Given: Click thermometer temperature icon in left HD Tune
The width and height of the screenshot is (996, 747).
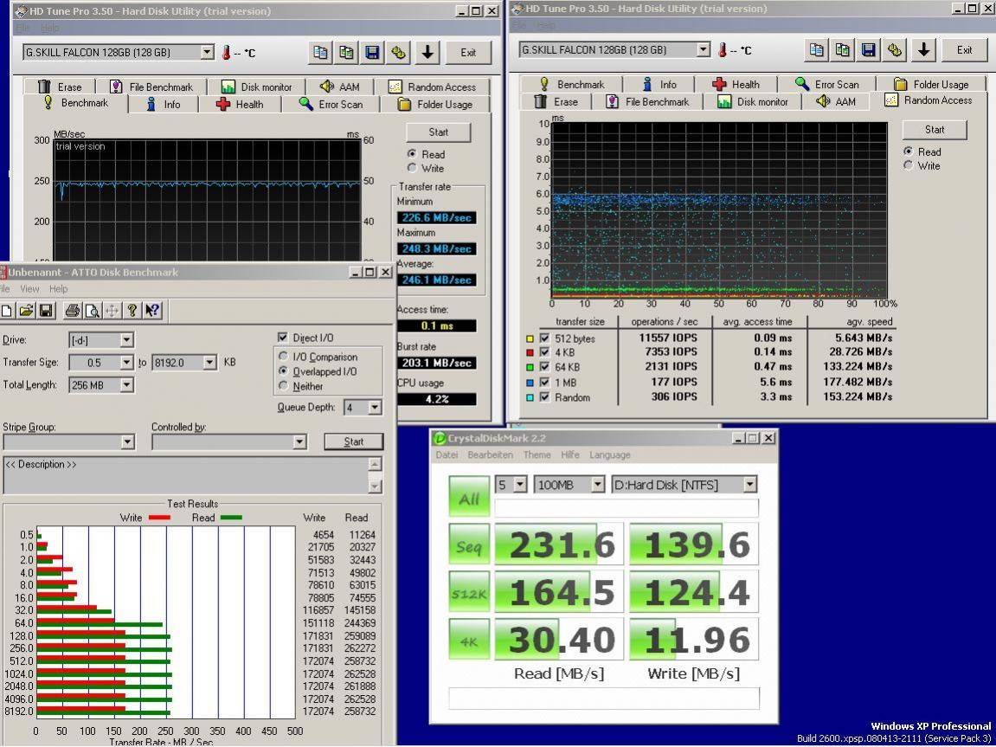Looking at the screenshot, I should point(226,53).
